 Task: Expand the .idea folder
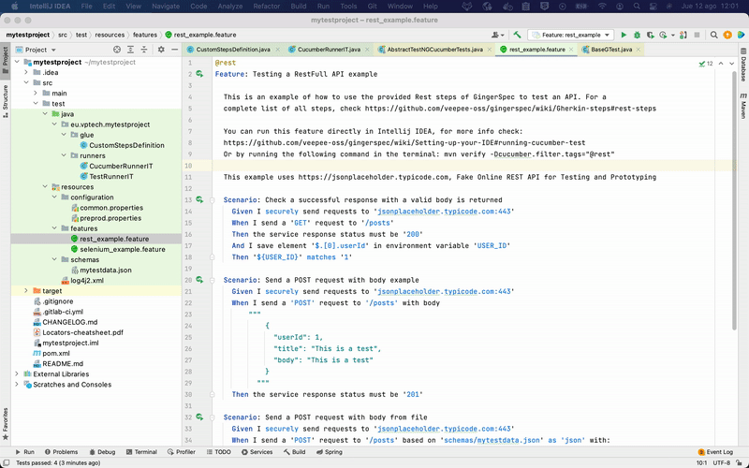(26, 73)
